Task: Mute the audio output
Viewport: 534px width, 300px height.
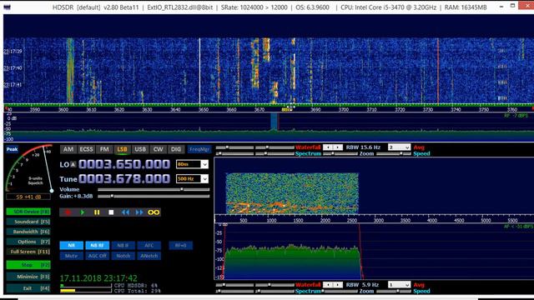Action: 71,256
